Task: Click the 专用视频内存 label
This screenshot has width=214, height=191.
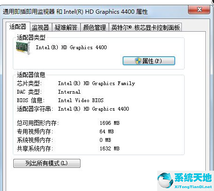Action: (x=35, y=131)
